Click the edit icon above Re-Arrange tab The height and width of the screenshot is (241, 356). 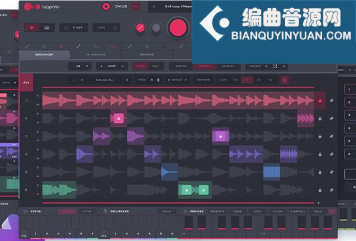click(79, 46)
